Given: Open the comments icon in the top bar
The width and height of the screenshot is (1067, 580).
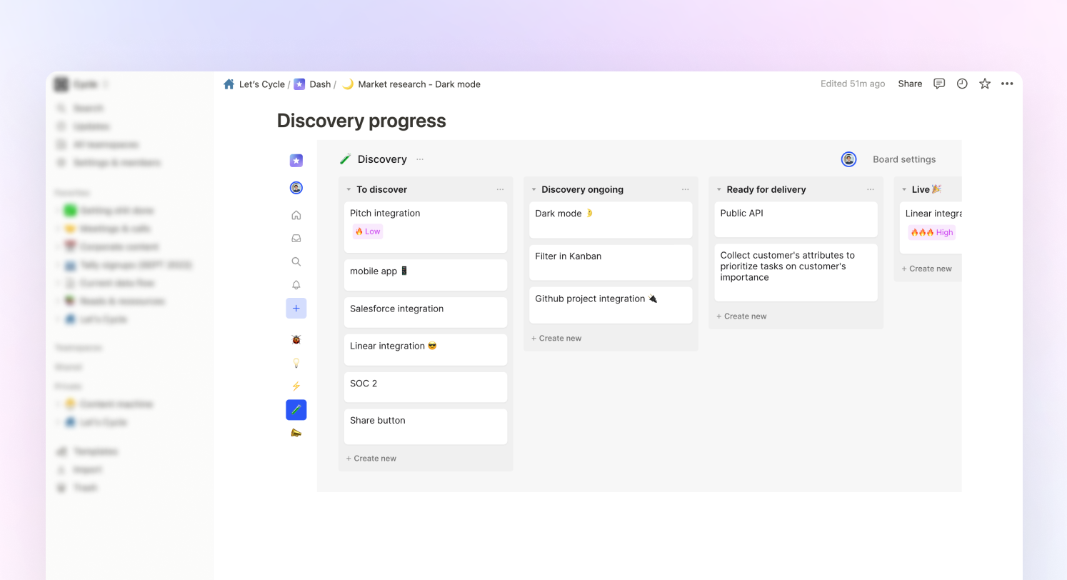Looking at the screenshot, I should coord(939,84).
